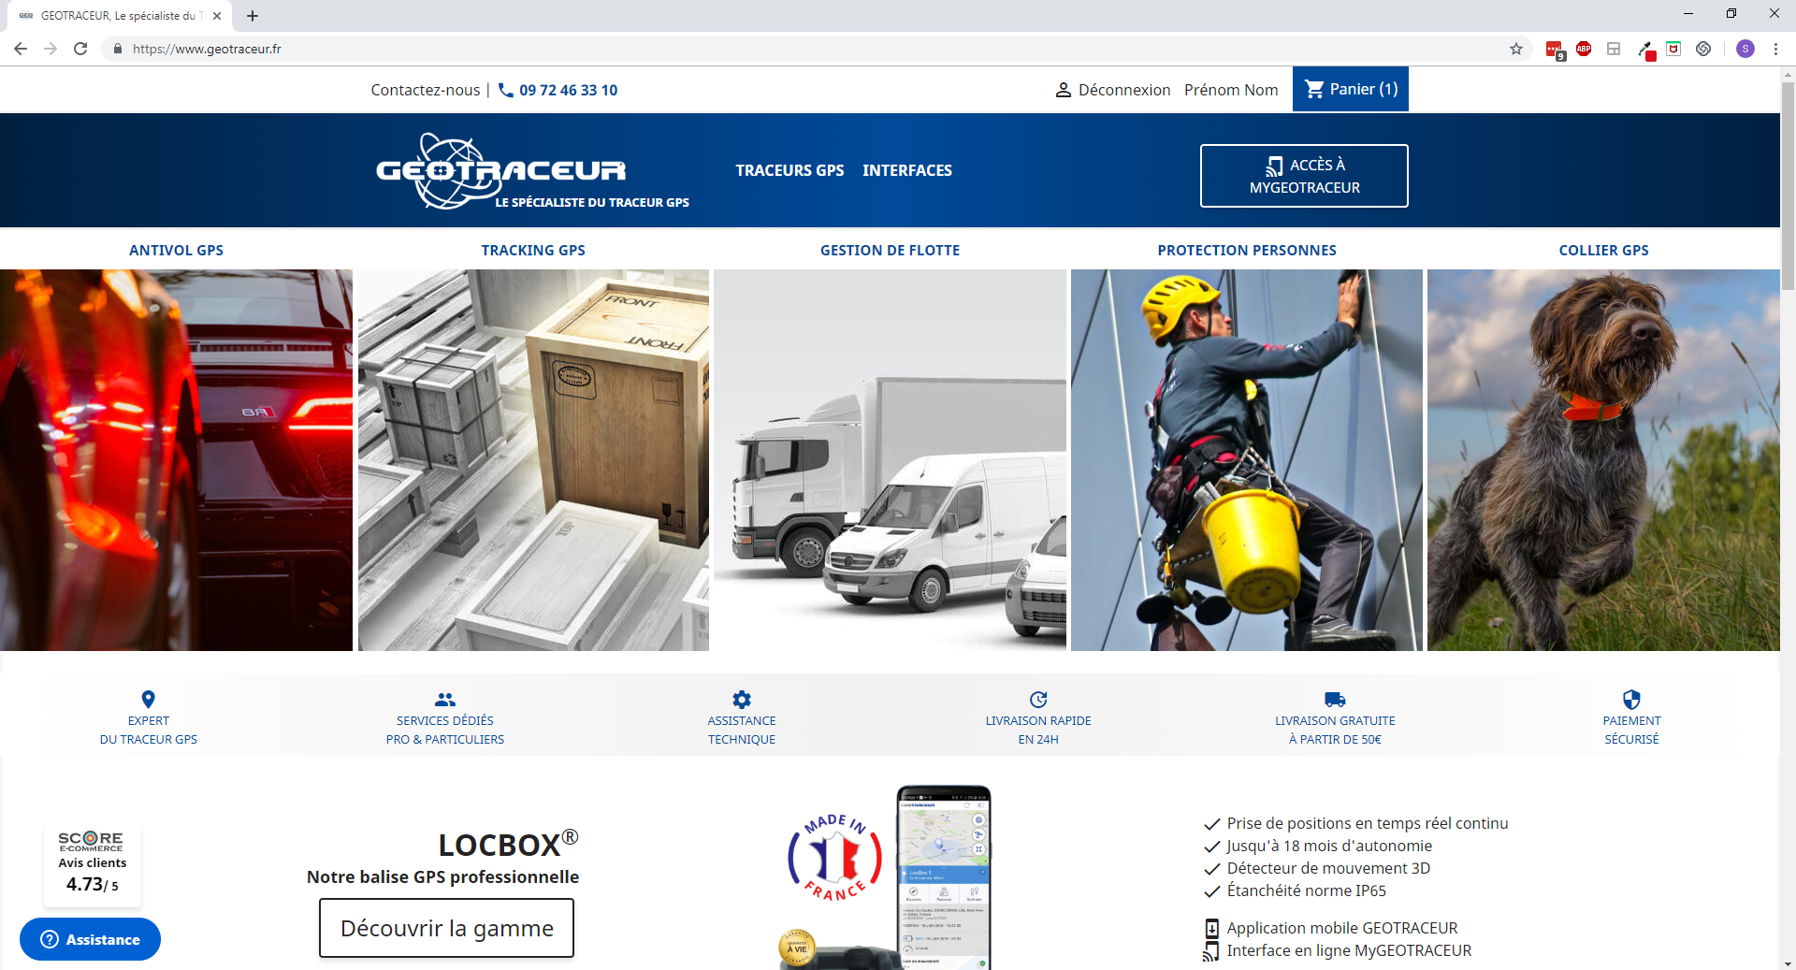Screen dimensions: 1796x970
Task: Click inside the browser address bar
Action: 374,49
